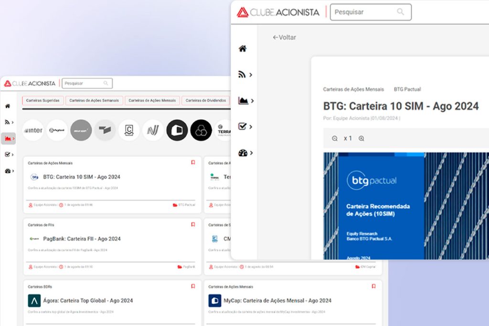Focus the Pesquisar search field in the back list window
The width and height of the screenshot is (489, 326).
pyautogui.click(x=87, y=84)
